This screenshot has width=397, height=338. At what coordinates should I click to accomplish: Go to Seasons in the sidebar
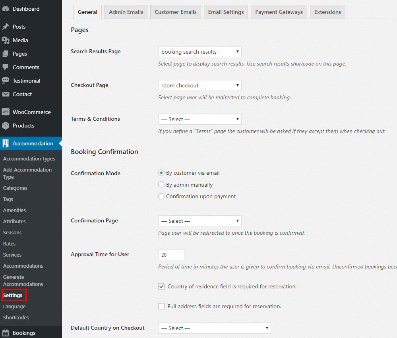(x=12, y=232)
